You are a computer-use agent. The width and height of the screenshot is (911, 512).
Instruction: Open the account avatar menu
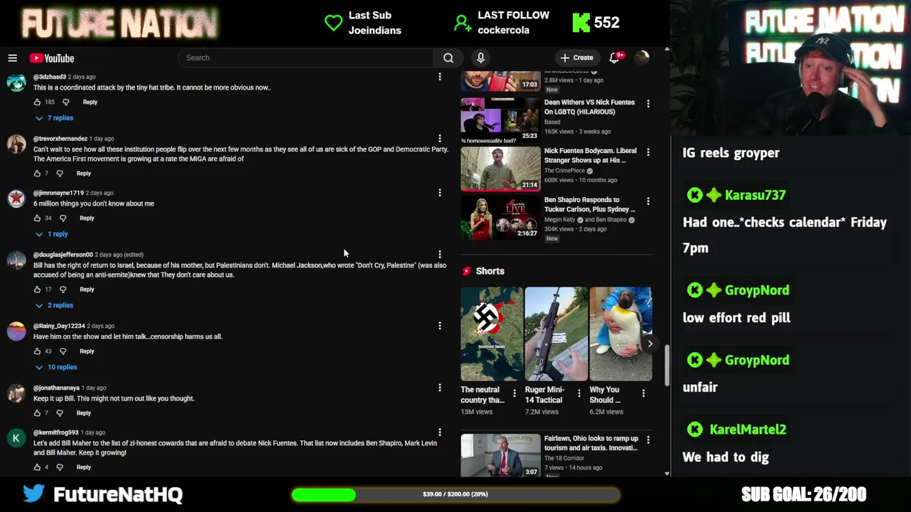tap(642, 58)
